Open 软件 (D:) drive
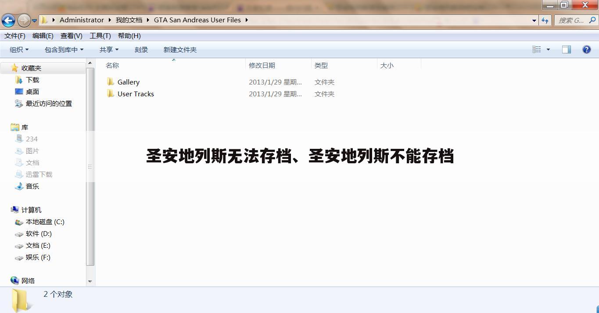 39,233
